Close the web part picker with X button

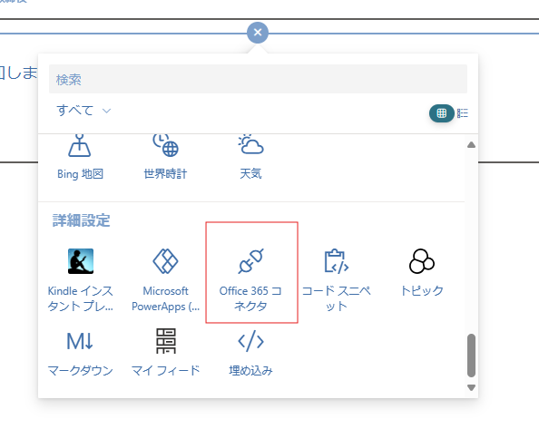258,33
